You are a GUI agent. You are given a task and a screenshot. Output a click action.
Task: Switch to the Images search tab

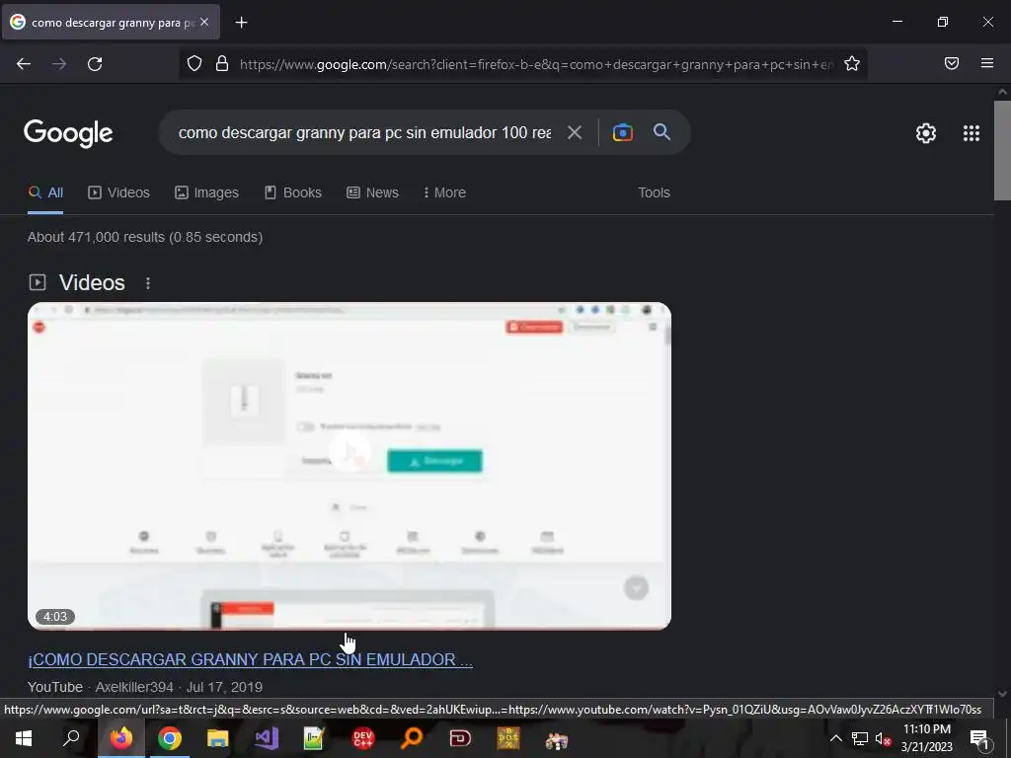[x=206, y=192]
